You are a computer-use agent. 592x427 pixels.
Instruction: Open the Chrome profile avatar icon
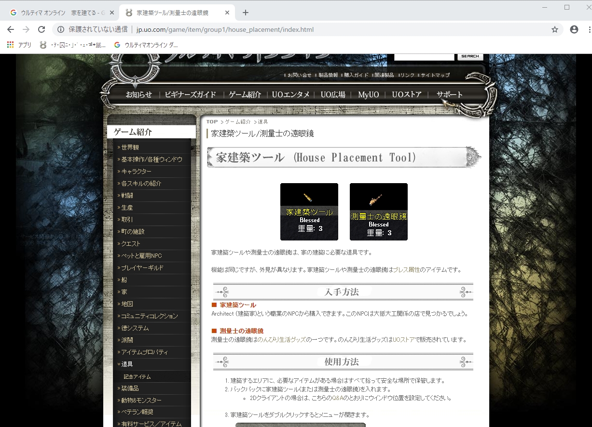click(574, 29)
